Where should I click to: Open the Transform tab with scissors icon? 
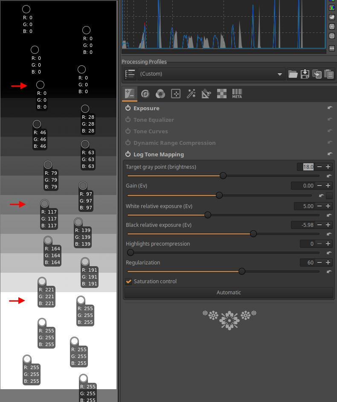pos(206,94)
